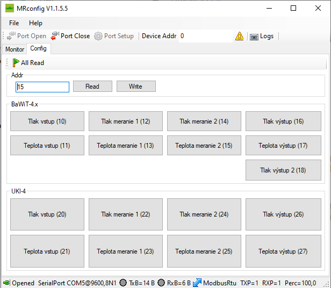Choose Tlak výstup 2 (18) button

point(283,170)
